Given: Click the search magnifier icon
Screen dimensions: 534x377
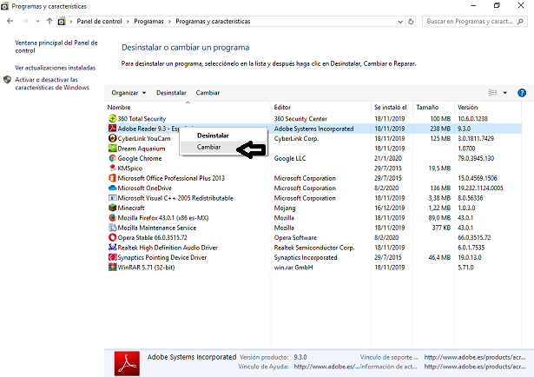Looking at the screenshot, I should [520, 22].
